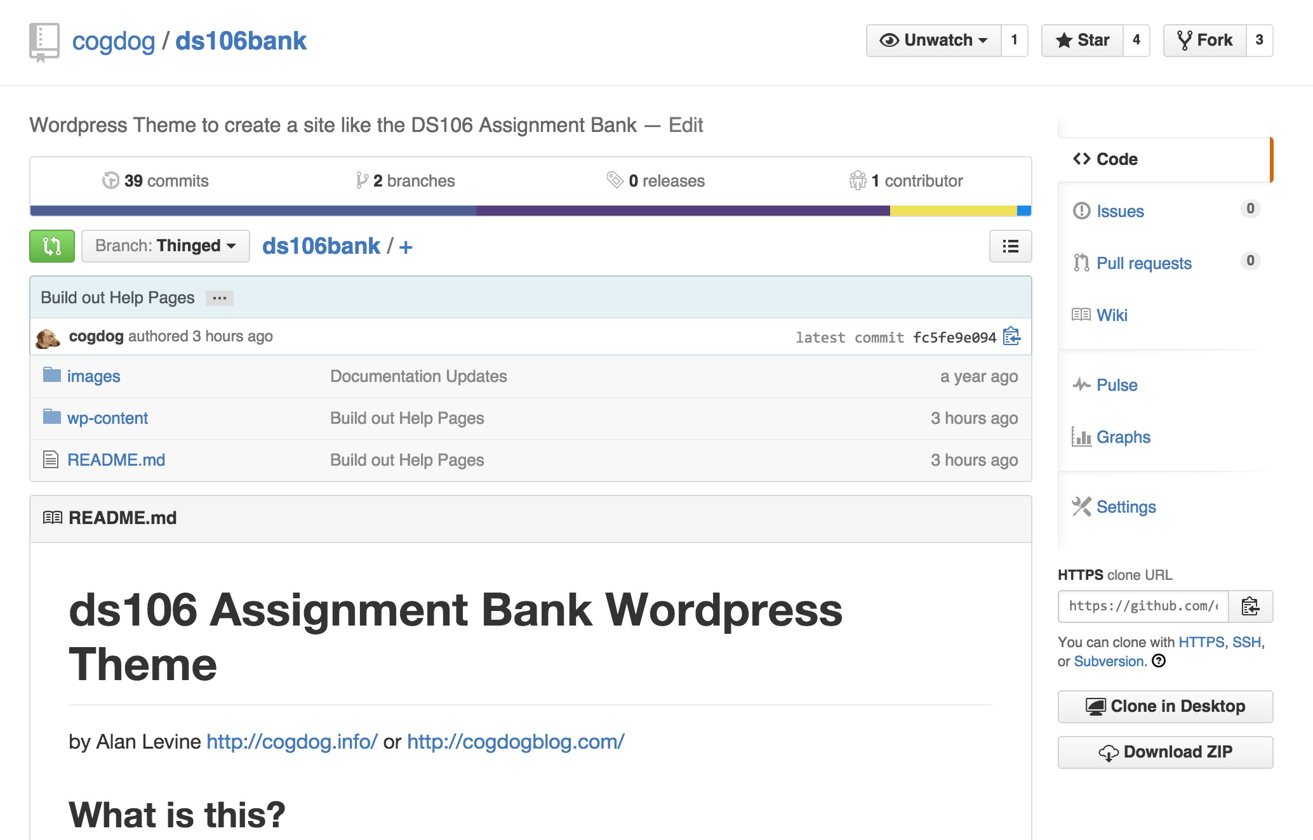Open the Unwatch options dropdown

[933, 40]
